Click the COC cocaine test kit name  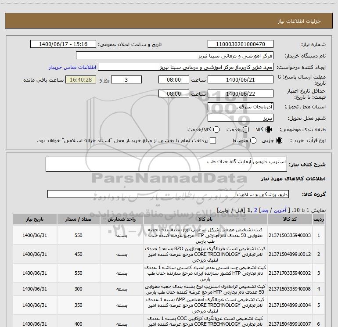205,321
